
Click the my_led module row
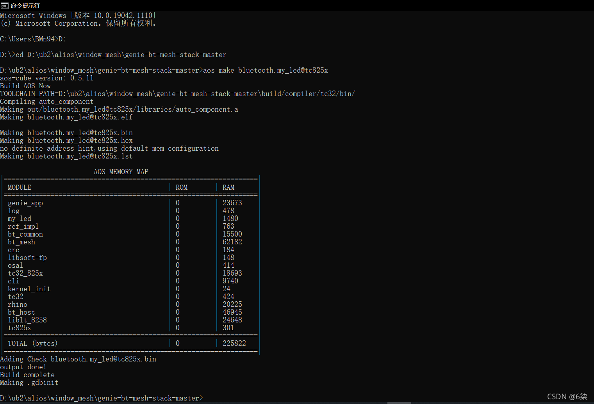point(131,219)
